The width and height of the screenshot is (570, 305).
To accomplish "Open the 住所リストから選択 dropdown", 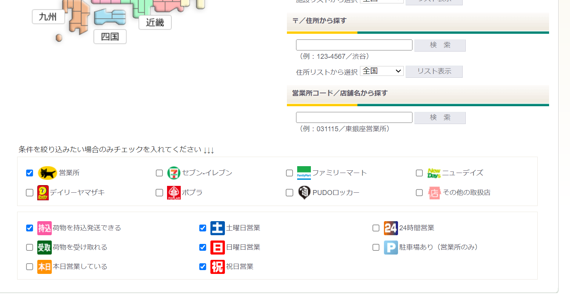I will (x=382, y=71).
